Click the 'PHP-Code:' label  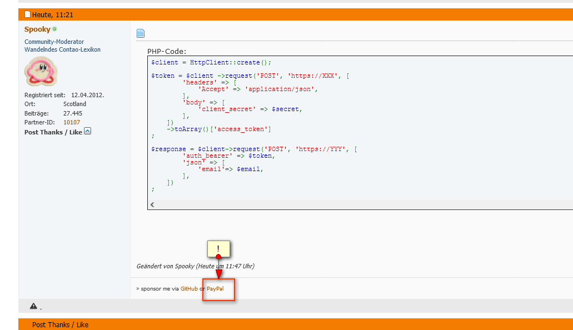(167, 52)
